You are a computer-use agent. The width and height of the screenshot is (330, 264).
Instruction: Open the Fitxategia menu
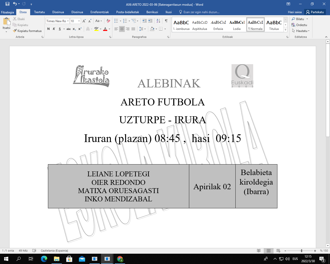pos(7,12)
